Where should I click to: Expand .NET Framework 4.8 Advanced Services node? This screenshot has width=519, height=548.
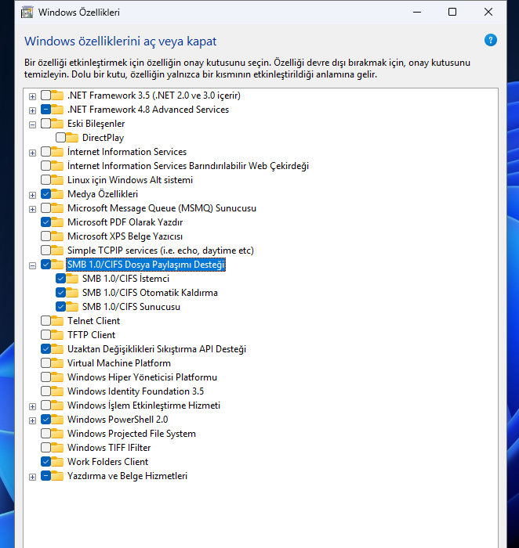click(33, 110)
